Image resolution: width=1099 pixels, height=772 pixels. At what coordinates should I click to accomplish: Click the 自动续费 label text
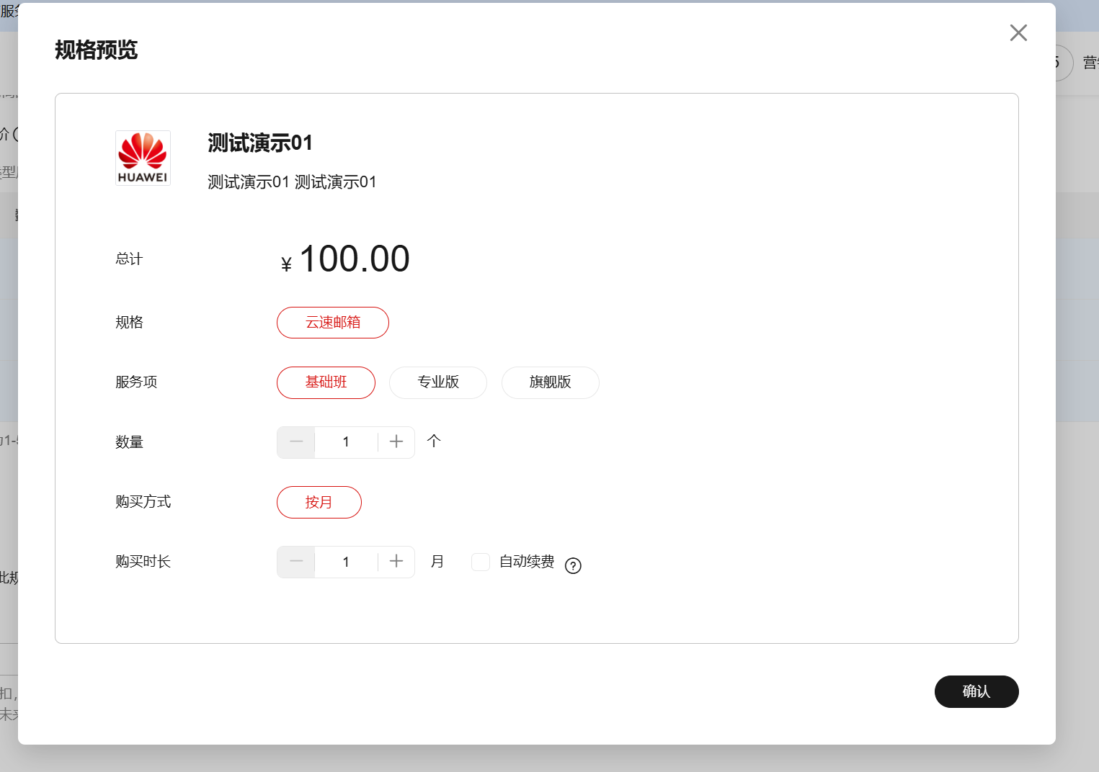527,562
